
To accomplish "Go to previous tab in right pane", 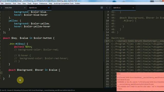I will [x=107, y=8].
